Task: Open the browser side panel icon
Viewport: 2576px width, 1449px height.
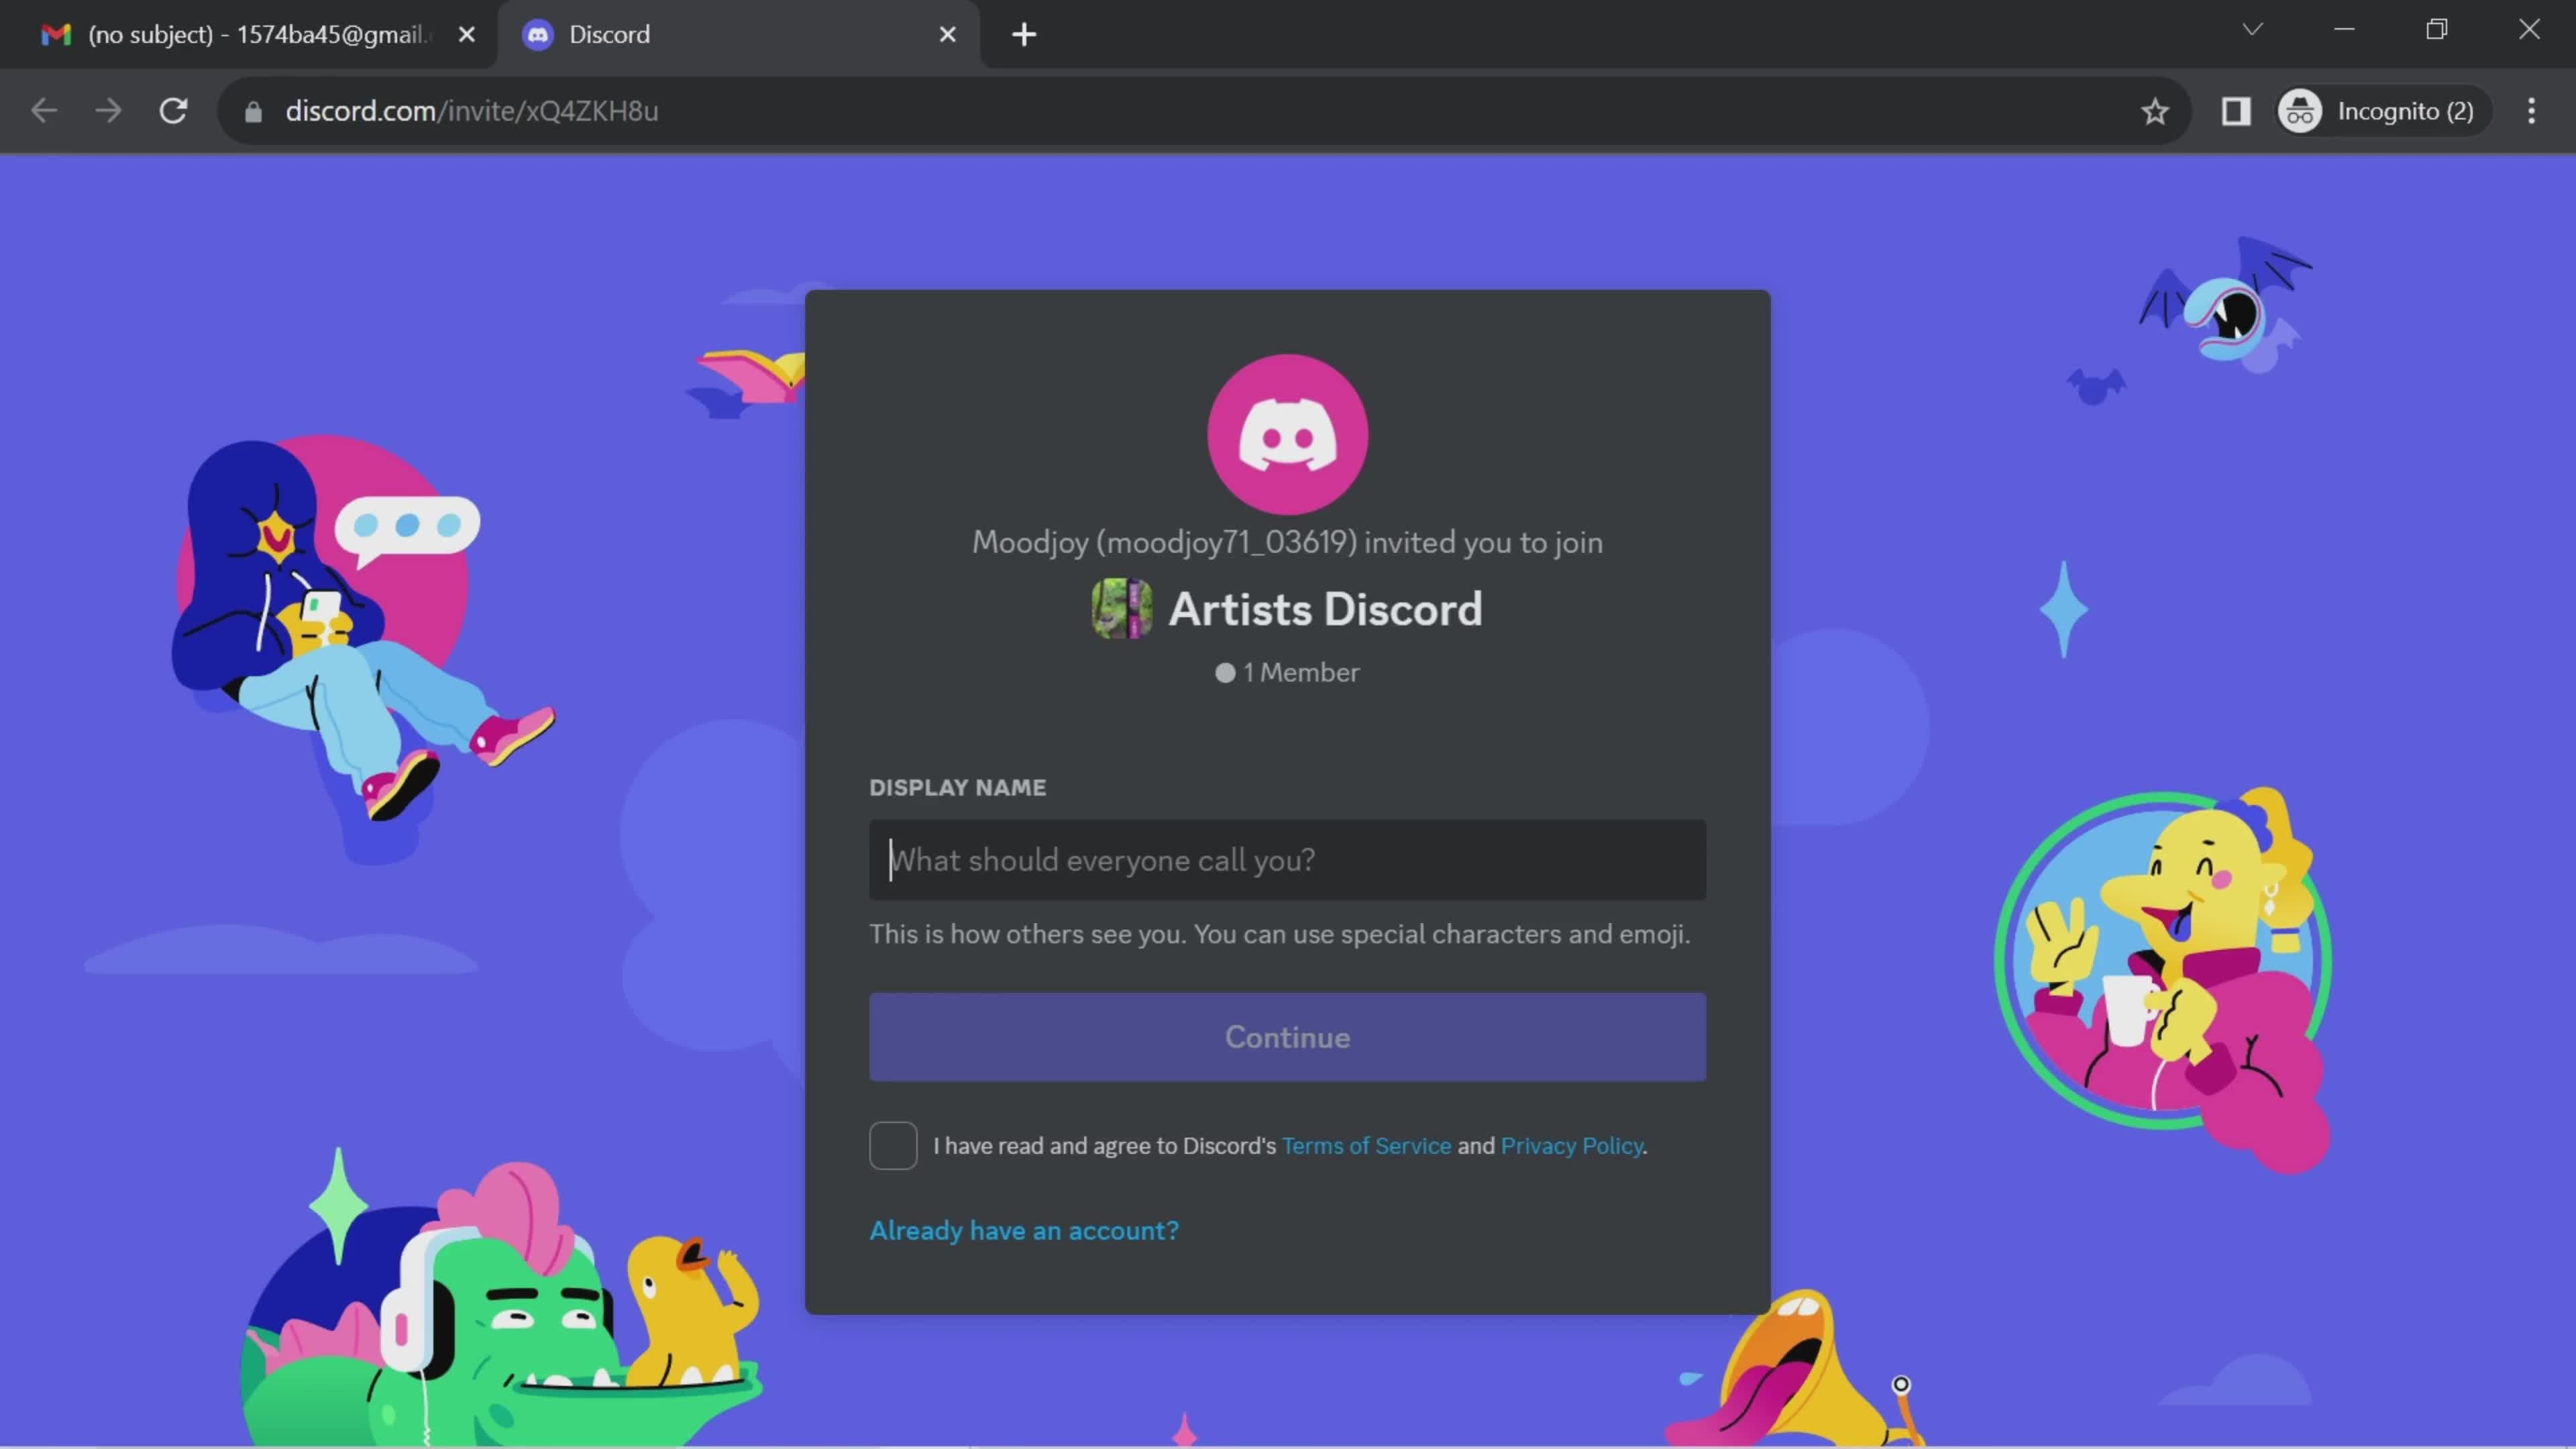Action: click(2236, 111)
